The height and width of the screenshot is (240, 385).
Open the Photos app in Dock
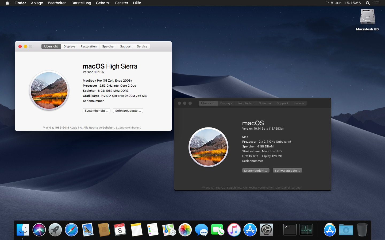pyautogui.click(x=185, y=230)
